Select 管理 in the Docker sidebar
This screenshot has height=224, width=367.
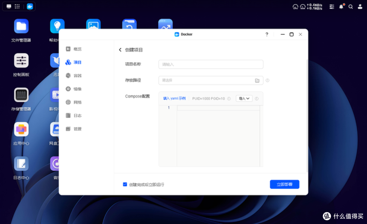74,129
